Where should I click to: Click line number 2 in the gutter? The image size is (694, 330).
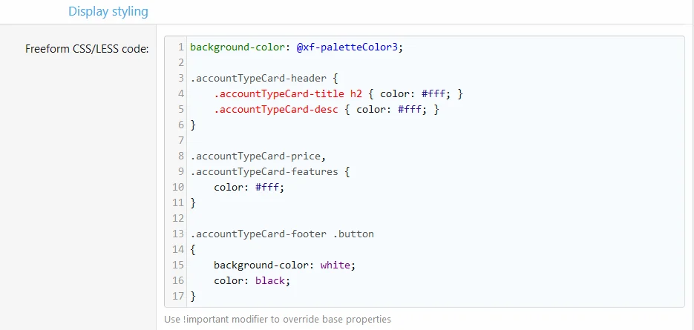[x=180, y=62]
